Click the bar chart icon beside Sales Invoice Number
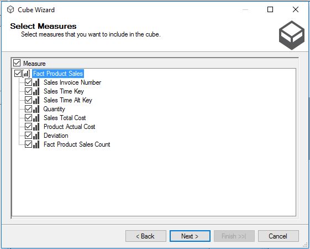 tap(36, 82)
